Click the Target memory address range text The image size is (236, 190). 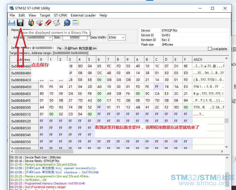click(49, 53)
